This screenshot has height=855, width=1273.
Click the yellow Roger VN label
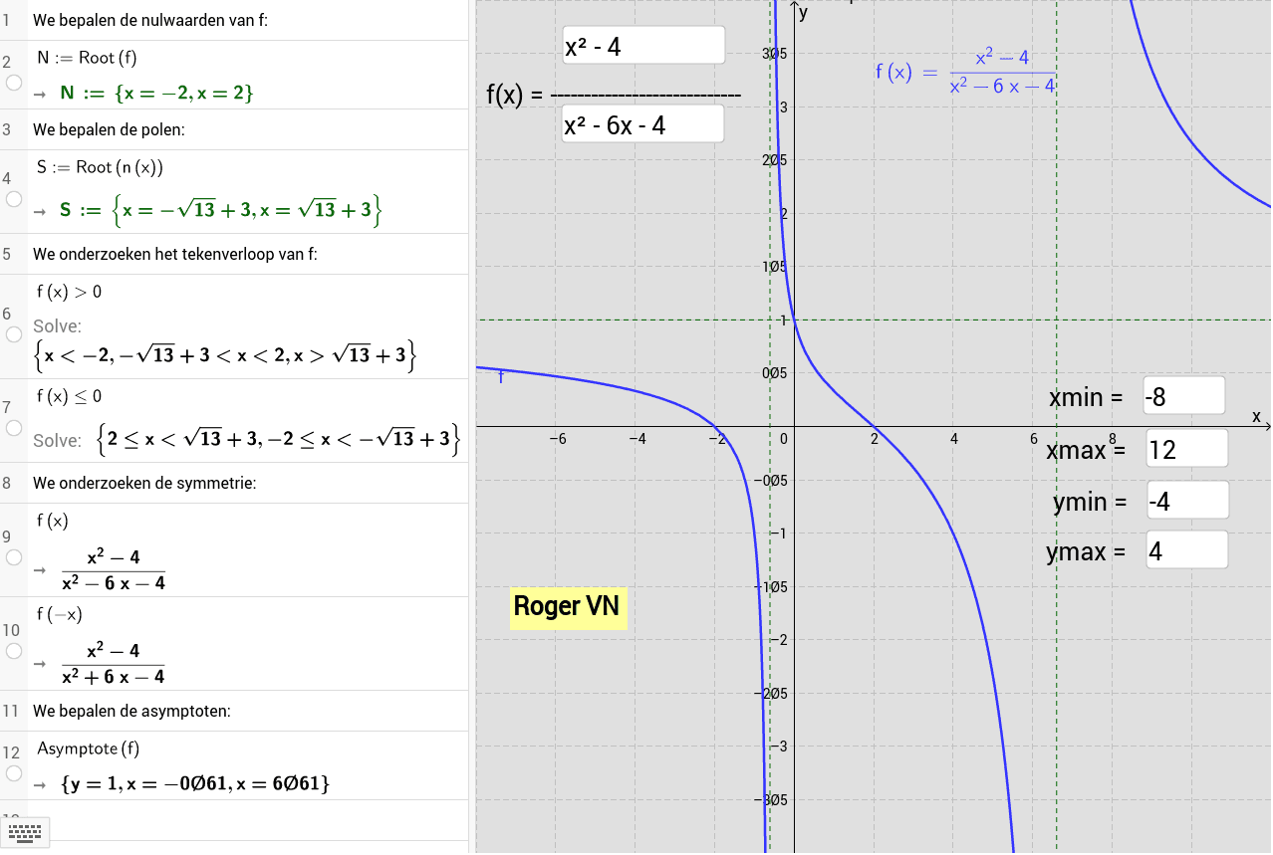click(x=568, y=606)
